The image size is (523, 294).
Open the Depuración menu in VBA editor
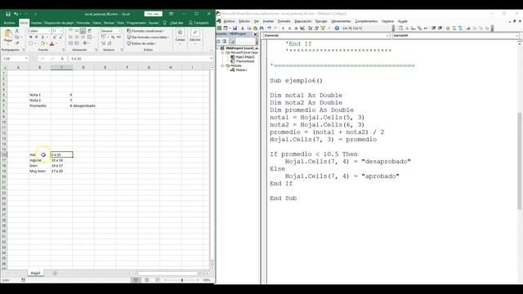click(303, 21)
